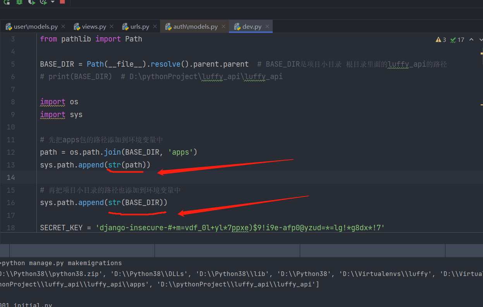Image resolution: width=483 pixels, height=307 pixels.
Task: Close the views.py tab
Action: click(x=112, y=26)
